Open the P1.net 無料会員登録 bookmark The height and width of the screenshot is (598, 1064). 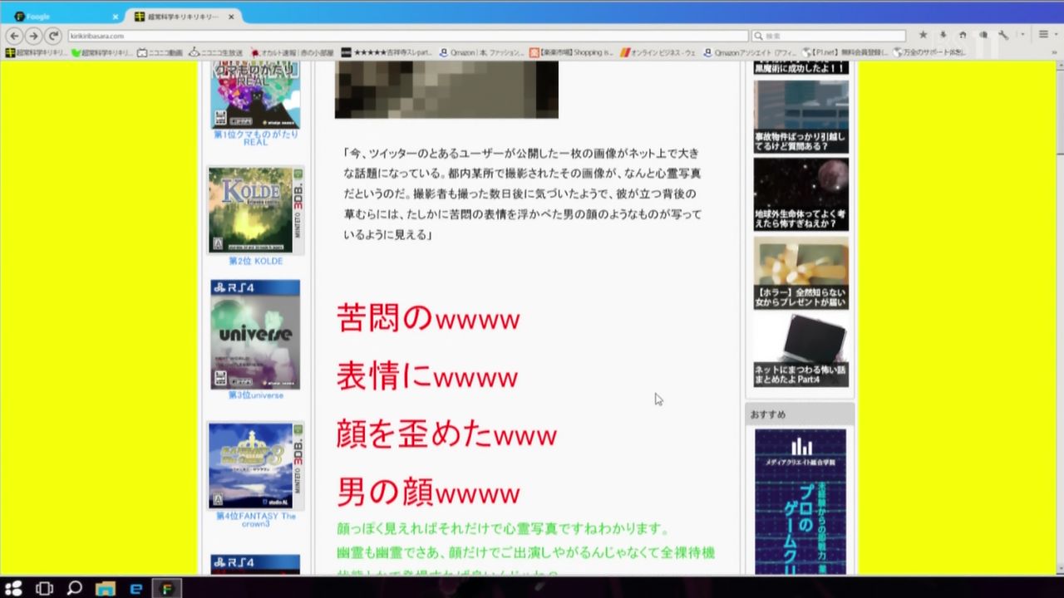pos(844,52)
